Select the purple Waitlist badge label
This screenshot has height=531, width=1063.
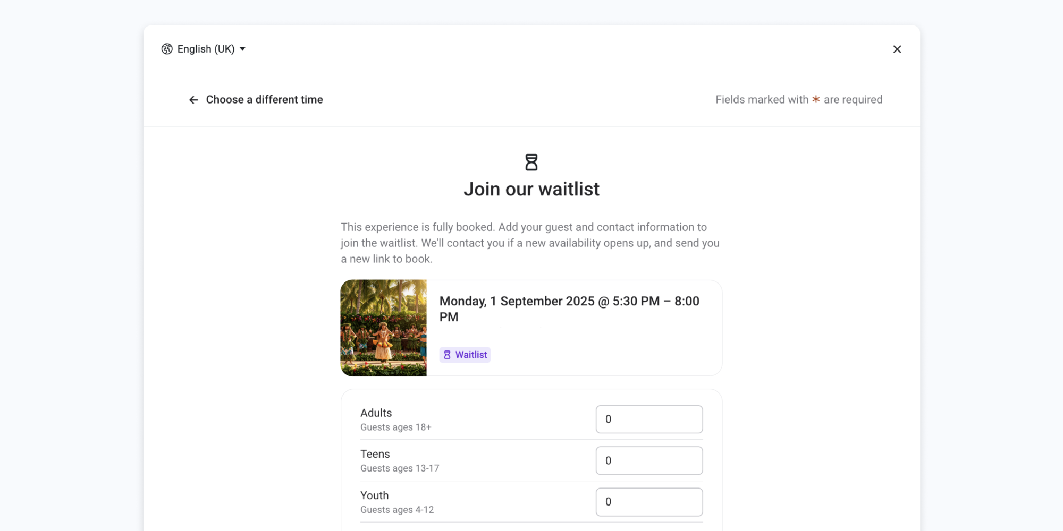pyautogui.click(x=471, y=355)
